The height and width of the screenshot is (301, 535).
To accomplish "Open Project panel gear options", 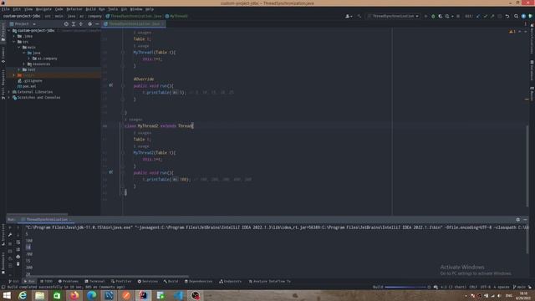I will click(89, 24).
